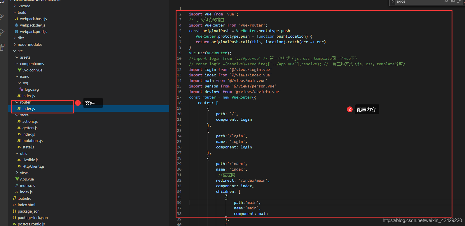
Task: Toggle Use Regular Expression in find widget
Action: [459, 1]
